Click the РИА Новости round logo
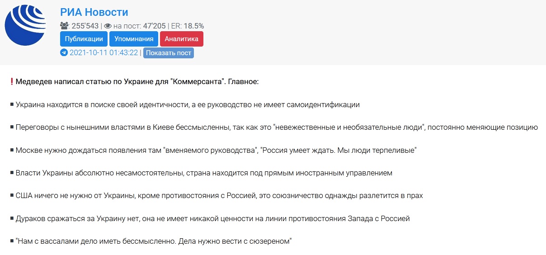 pos(25,26)
